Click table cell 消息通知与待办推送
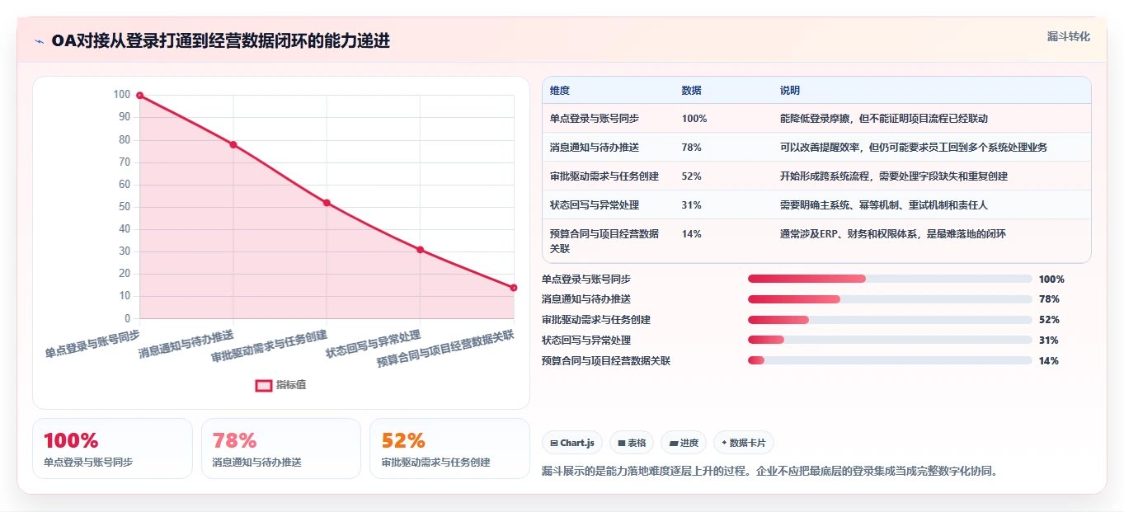The image size is (1124, 512). 594,148
